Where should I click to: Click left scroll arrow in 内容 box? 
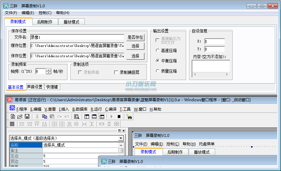[x=195, y=75]
